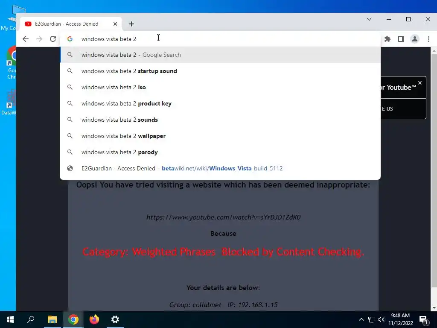This screenshot has width=437, height=328.
Task: Open the clock showing 9:48 AM
Action: [x=400, y=319]
